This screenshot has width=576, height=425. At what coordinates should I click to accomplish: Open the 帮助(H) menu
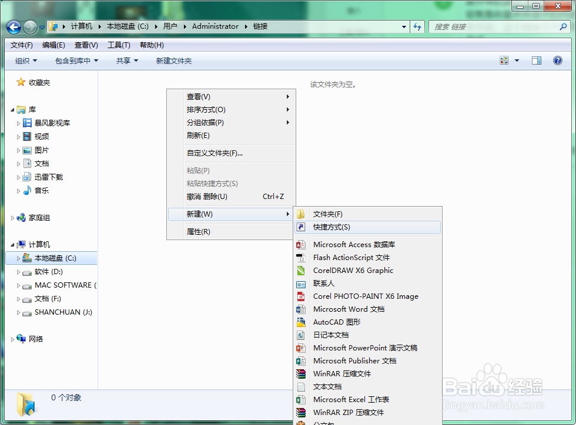pyautogui.click(x=152, y=45)
